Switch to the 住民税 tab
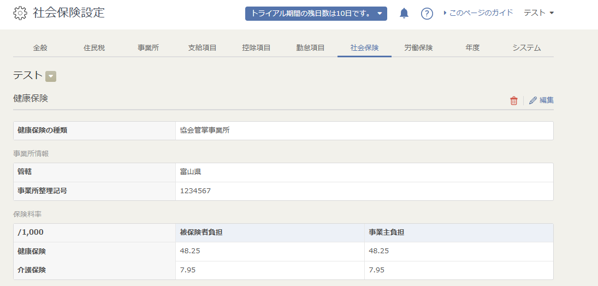Viewport: 598px width, 286px height. coord(94,48)
